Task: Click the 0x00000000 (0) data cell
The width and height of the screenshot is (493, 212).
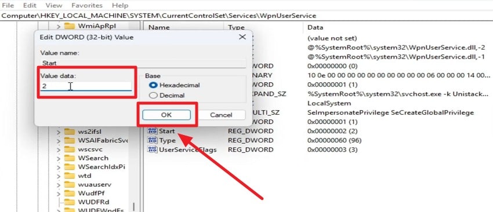Action: (x=332, y=66)
